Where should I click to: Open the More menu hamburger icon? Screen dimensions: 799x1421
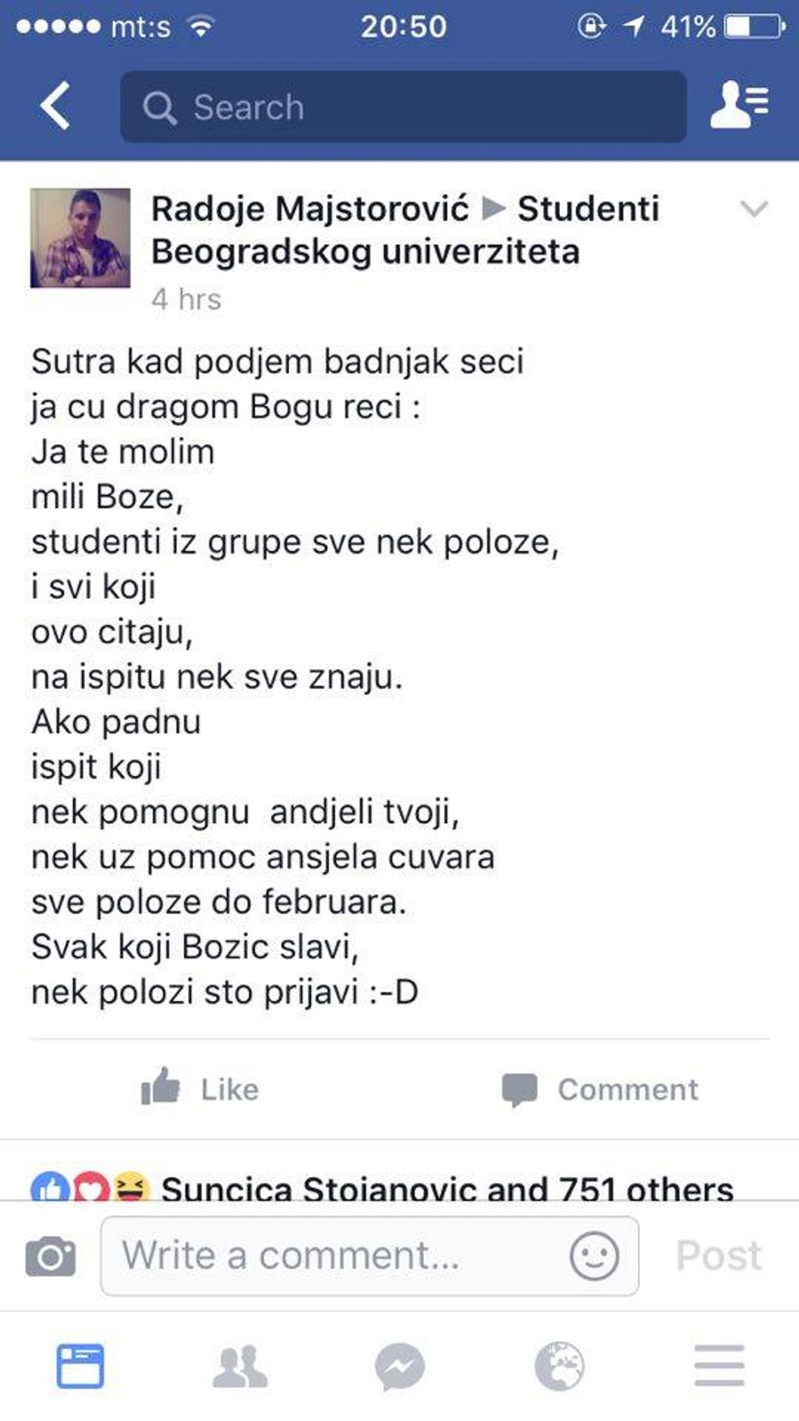tap(717, 1364)
